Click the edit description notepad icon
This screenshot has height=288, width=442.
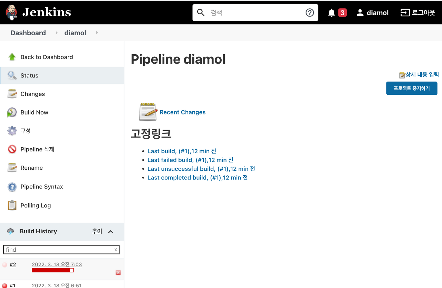point(402,75)
